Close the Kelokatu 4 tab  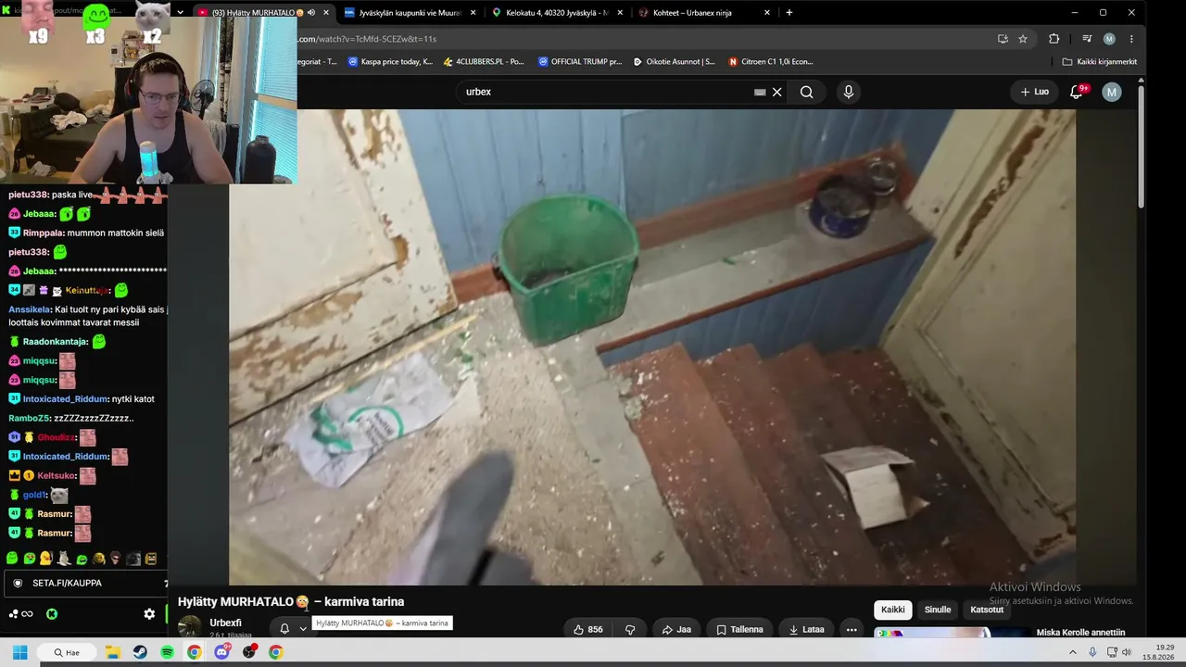click(620, 13)
